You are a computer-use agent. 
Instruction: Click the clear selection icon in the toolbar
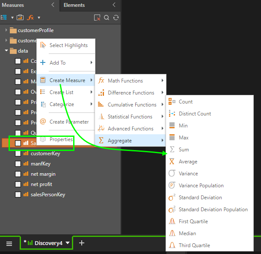pos(97,18)
